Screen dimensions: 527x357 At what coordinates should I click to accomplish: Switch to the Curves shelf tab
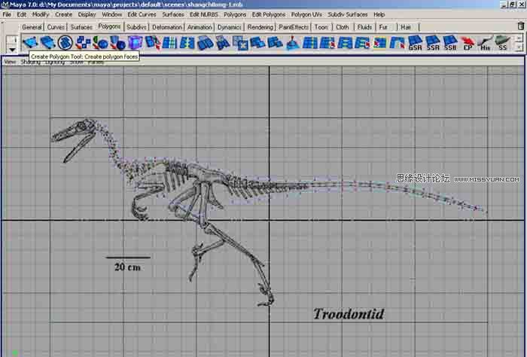(x=56, y=27)
